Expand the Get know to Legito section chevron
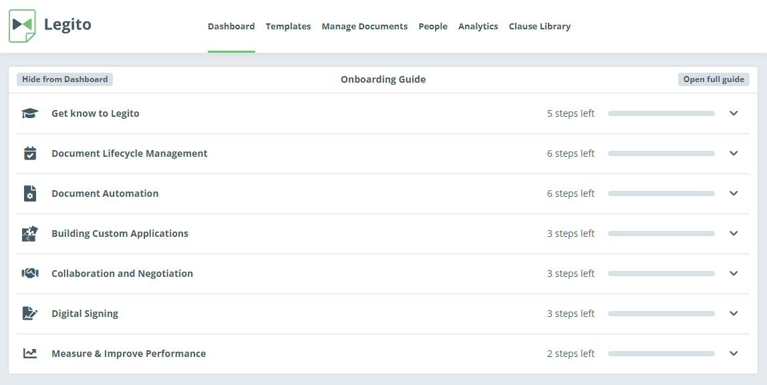Screen dimensions: 767x385 [733, 113]
